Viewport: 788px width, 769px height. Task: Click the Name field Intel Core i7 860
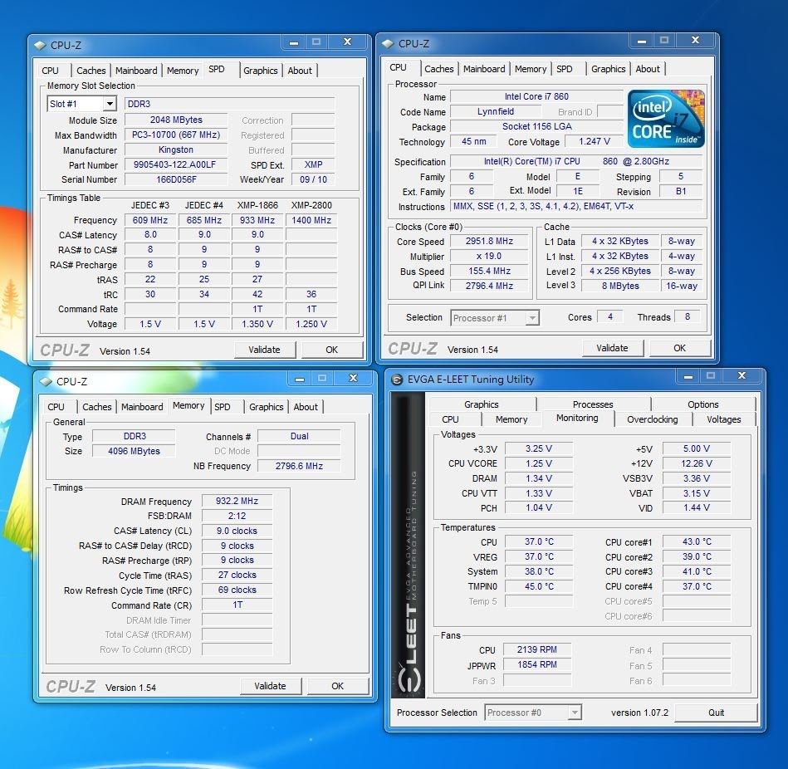536,96
